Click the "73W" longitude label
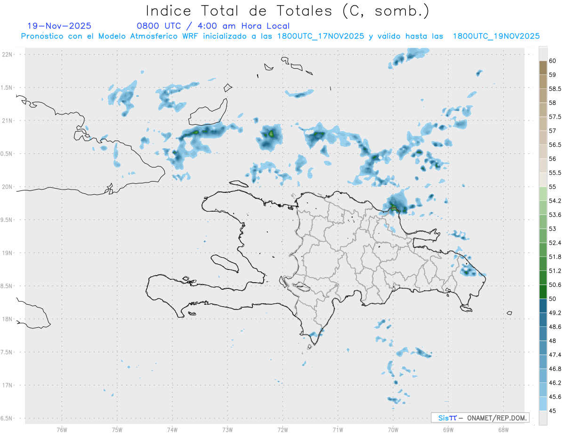The image size is (565, 436). click(227, 429)
